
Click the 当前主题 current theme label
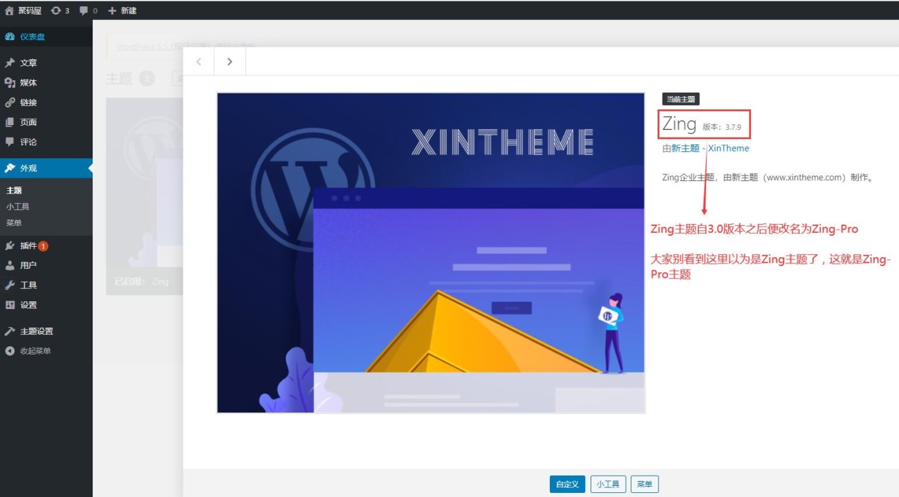pos(681,100)
